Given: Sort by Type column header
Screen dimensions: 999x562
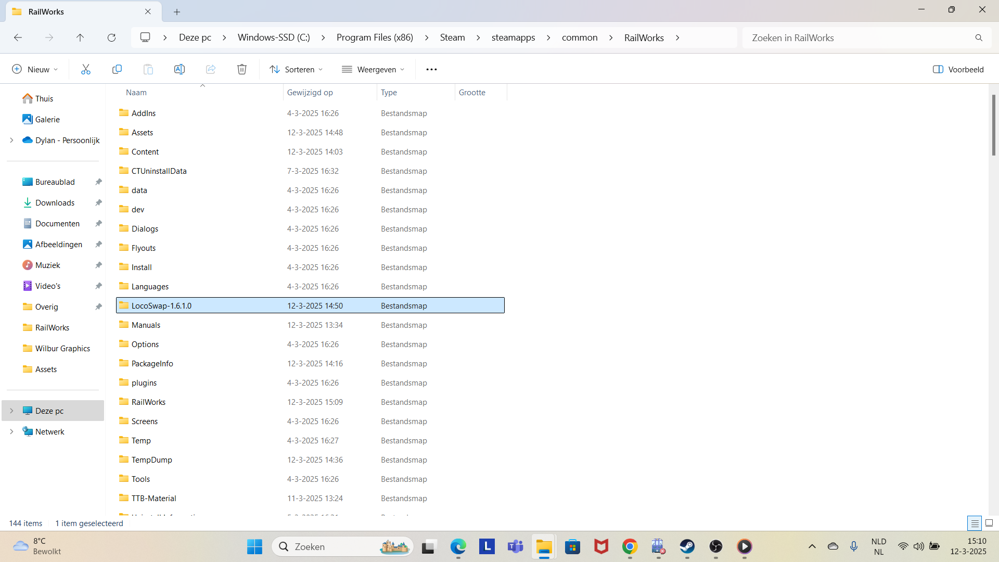Looking at the screenshot, I should click(x=389, y=93).
